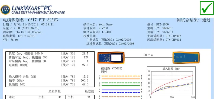Click 余量 6.7 dB (NEXT 36-78)
The height and width of the screenshot is (99, 214).
tap(21, 28)
